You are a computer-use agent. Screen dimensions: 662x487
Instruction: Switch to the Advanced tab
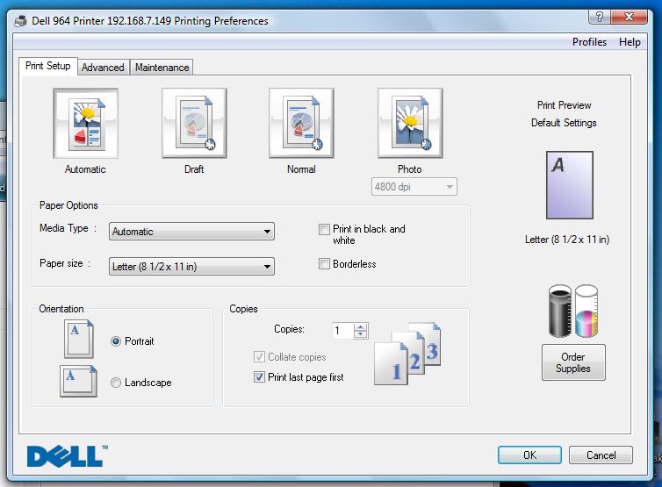(103, 68)
